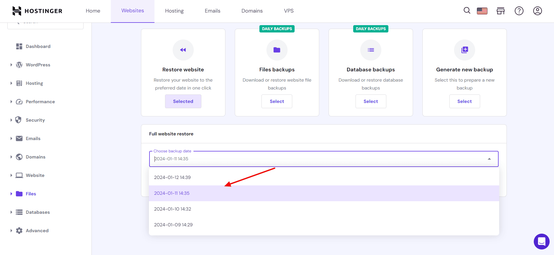Open the language flag selector
The height and width of the screenshot is (255, 554).
482,11
